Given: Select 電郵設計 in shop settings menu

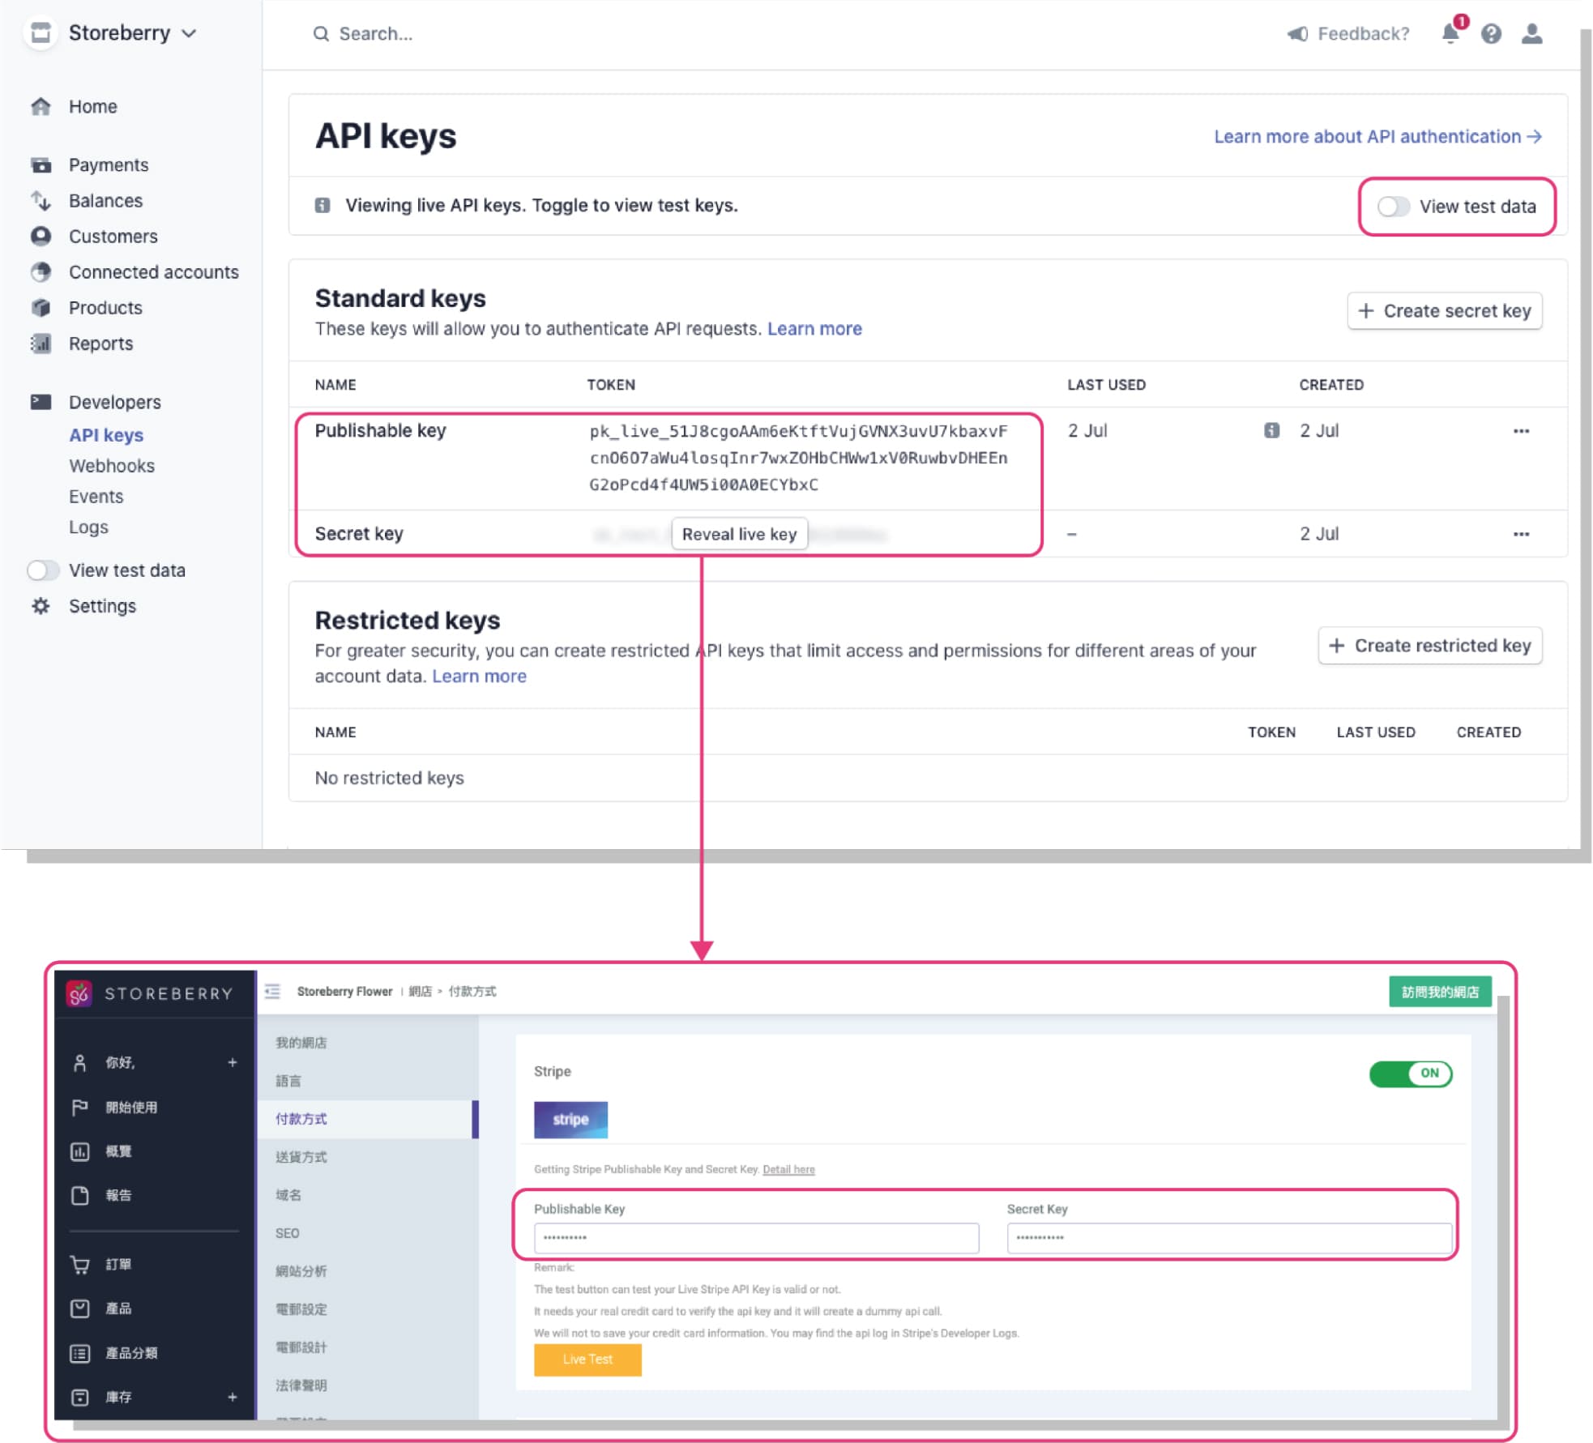Looking at the screenshot, I should 301,1347.
